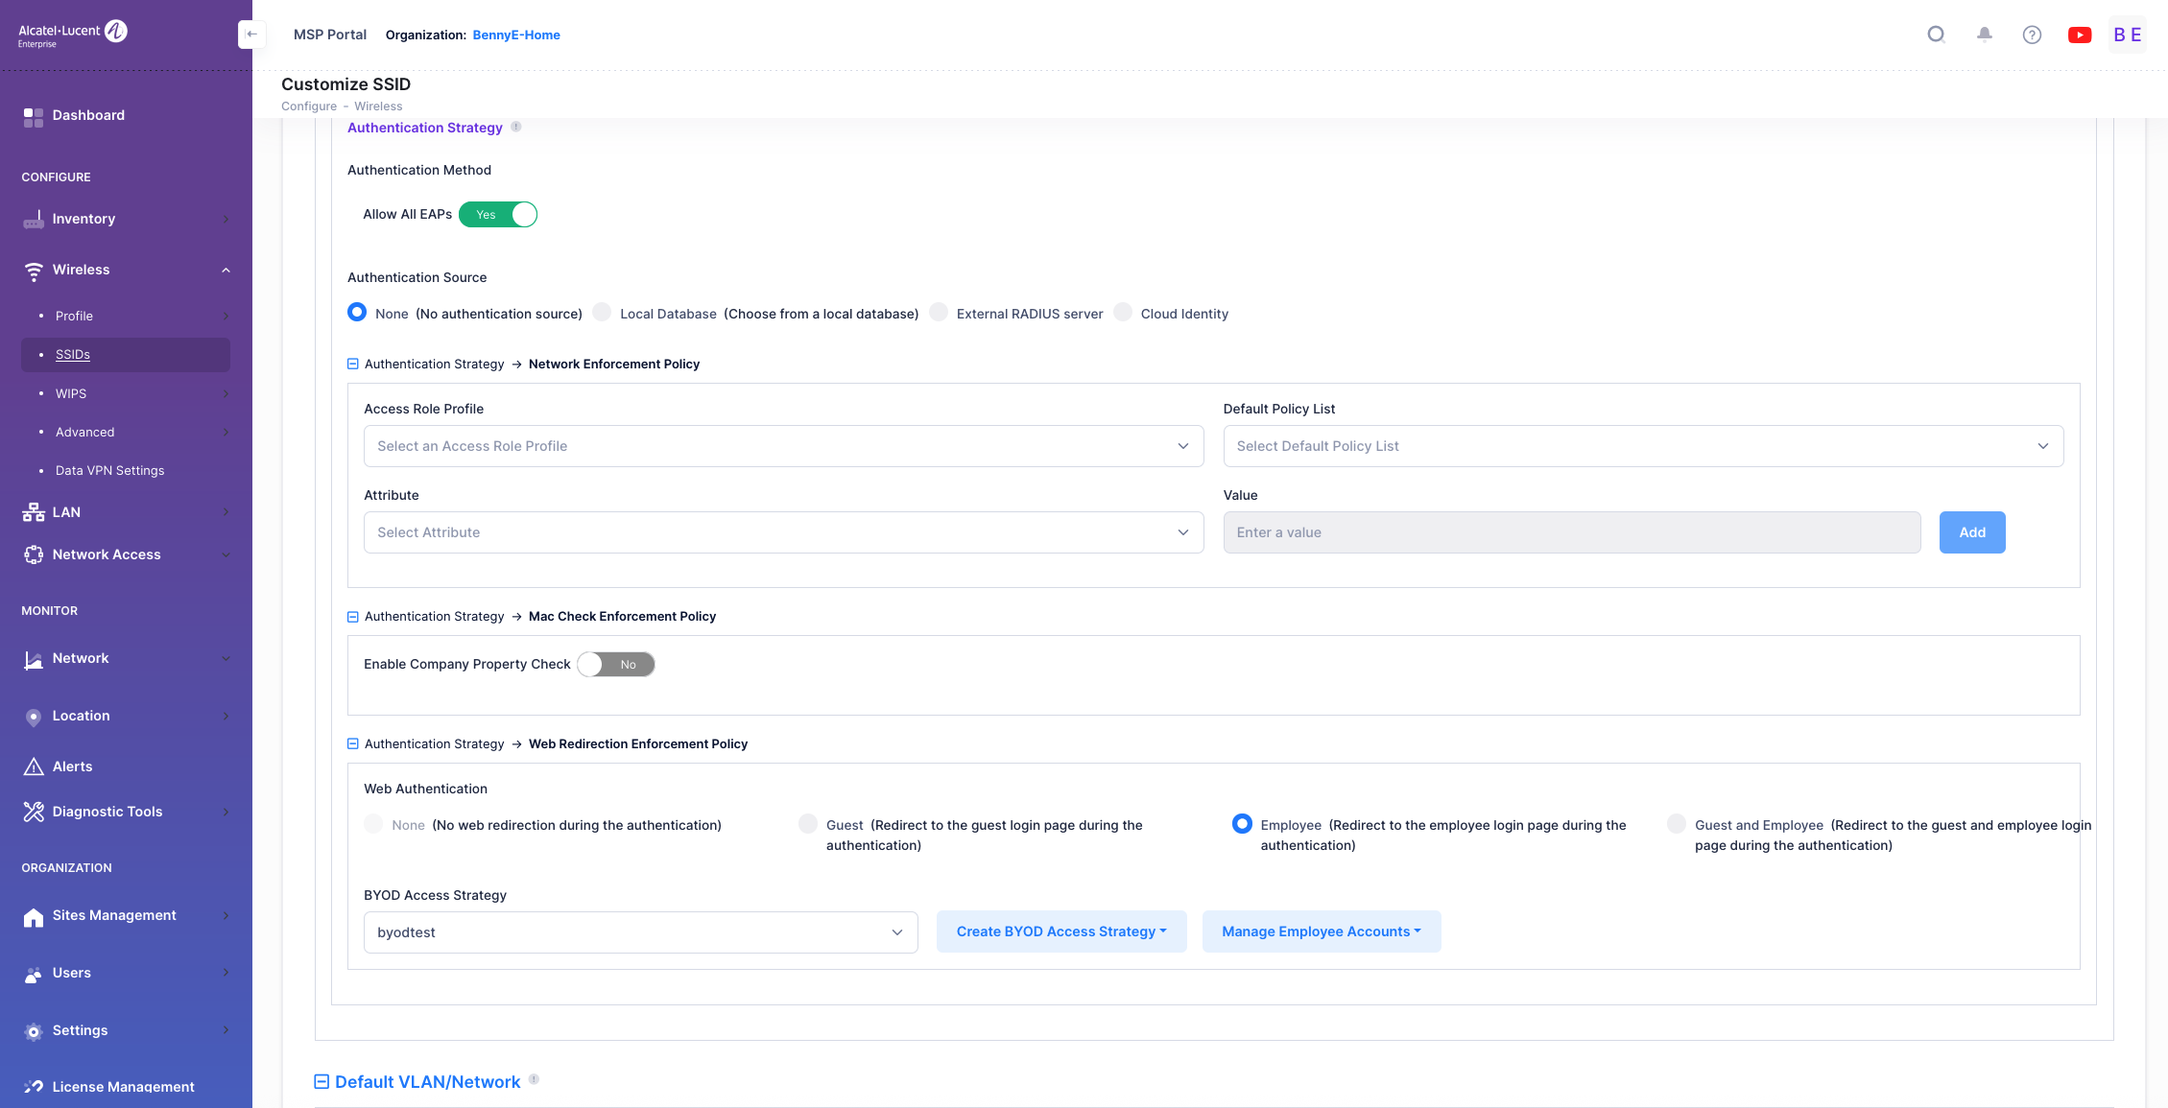The image size is (2168, 1108).
Task: Open the notifications bell
Action: coord(1984,35)
